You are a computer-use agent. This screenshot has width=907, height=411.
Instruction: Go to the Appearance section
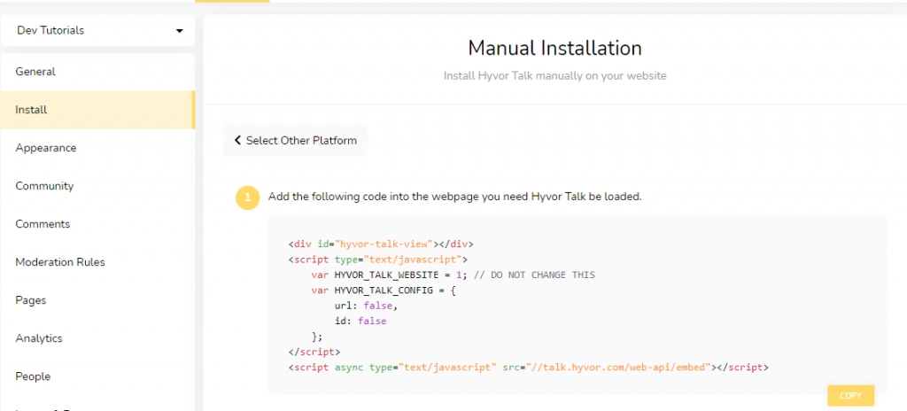coord(97,148)
